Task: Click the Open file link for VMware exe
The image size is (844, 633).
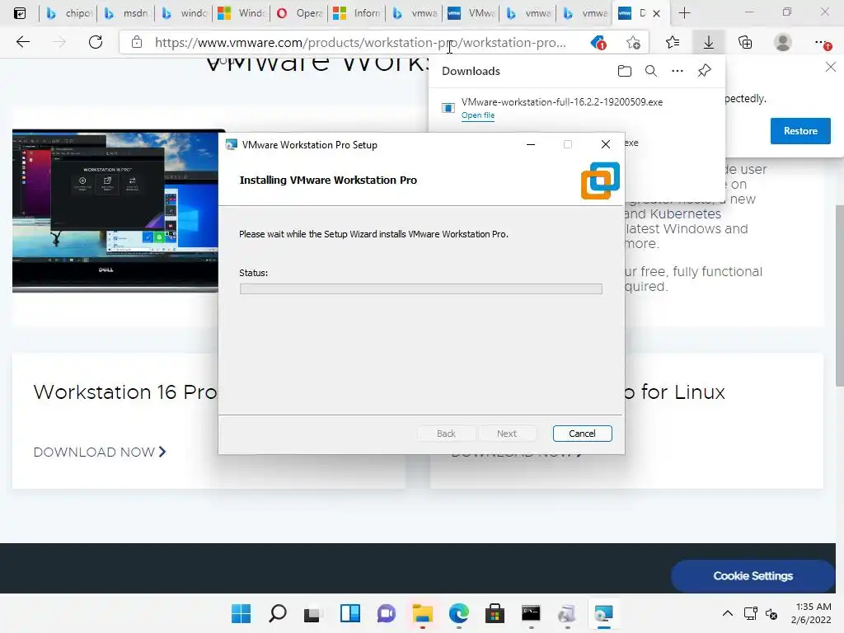Action: pos(477,115)
